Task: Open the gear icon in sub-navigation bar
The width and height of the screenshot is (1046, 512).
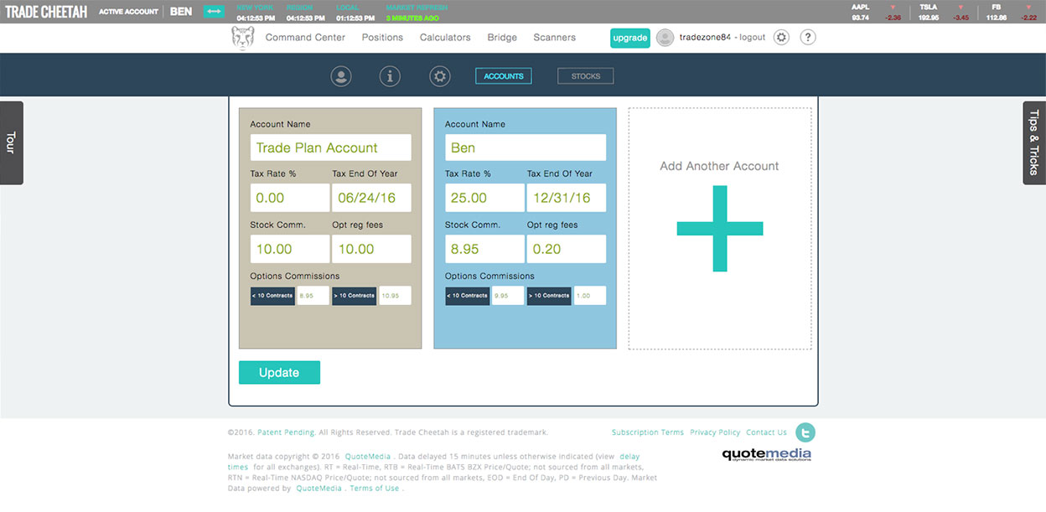Action: pos(440,76)
